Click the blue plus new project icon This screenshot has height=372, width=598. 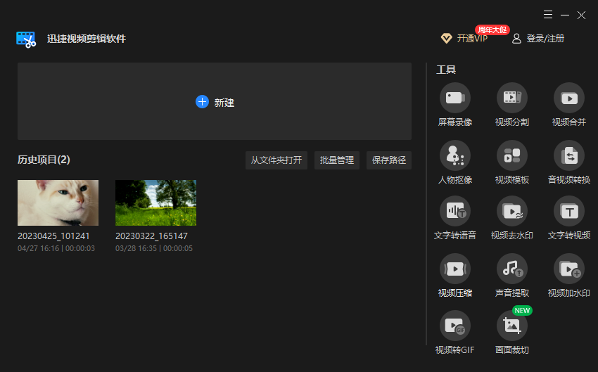[x=202, y=102]
